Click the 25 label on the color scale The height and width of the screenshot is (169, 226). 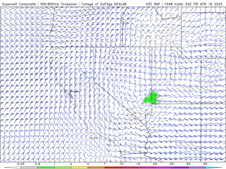click(x=171, y=164)
